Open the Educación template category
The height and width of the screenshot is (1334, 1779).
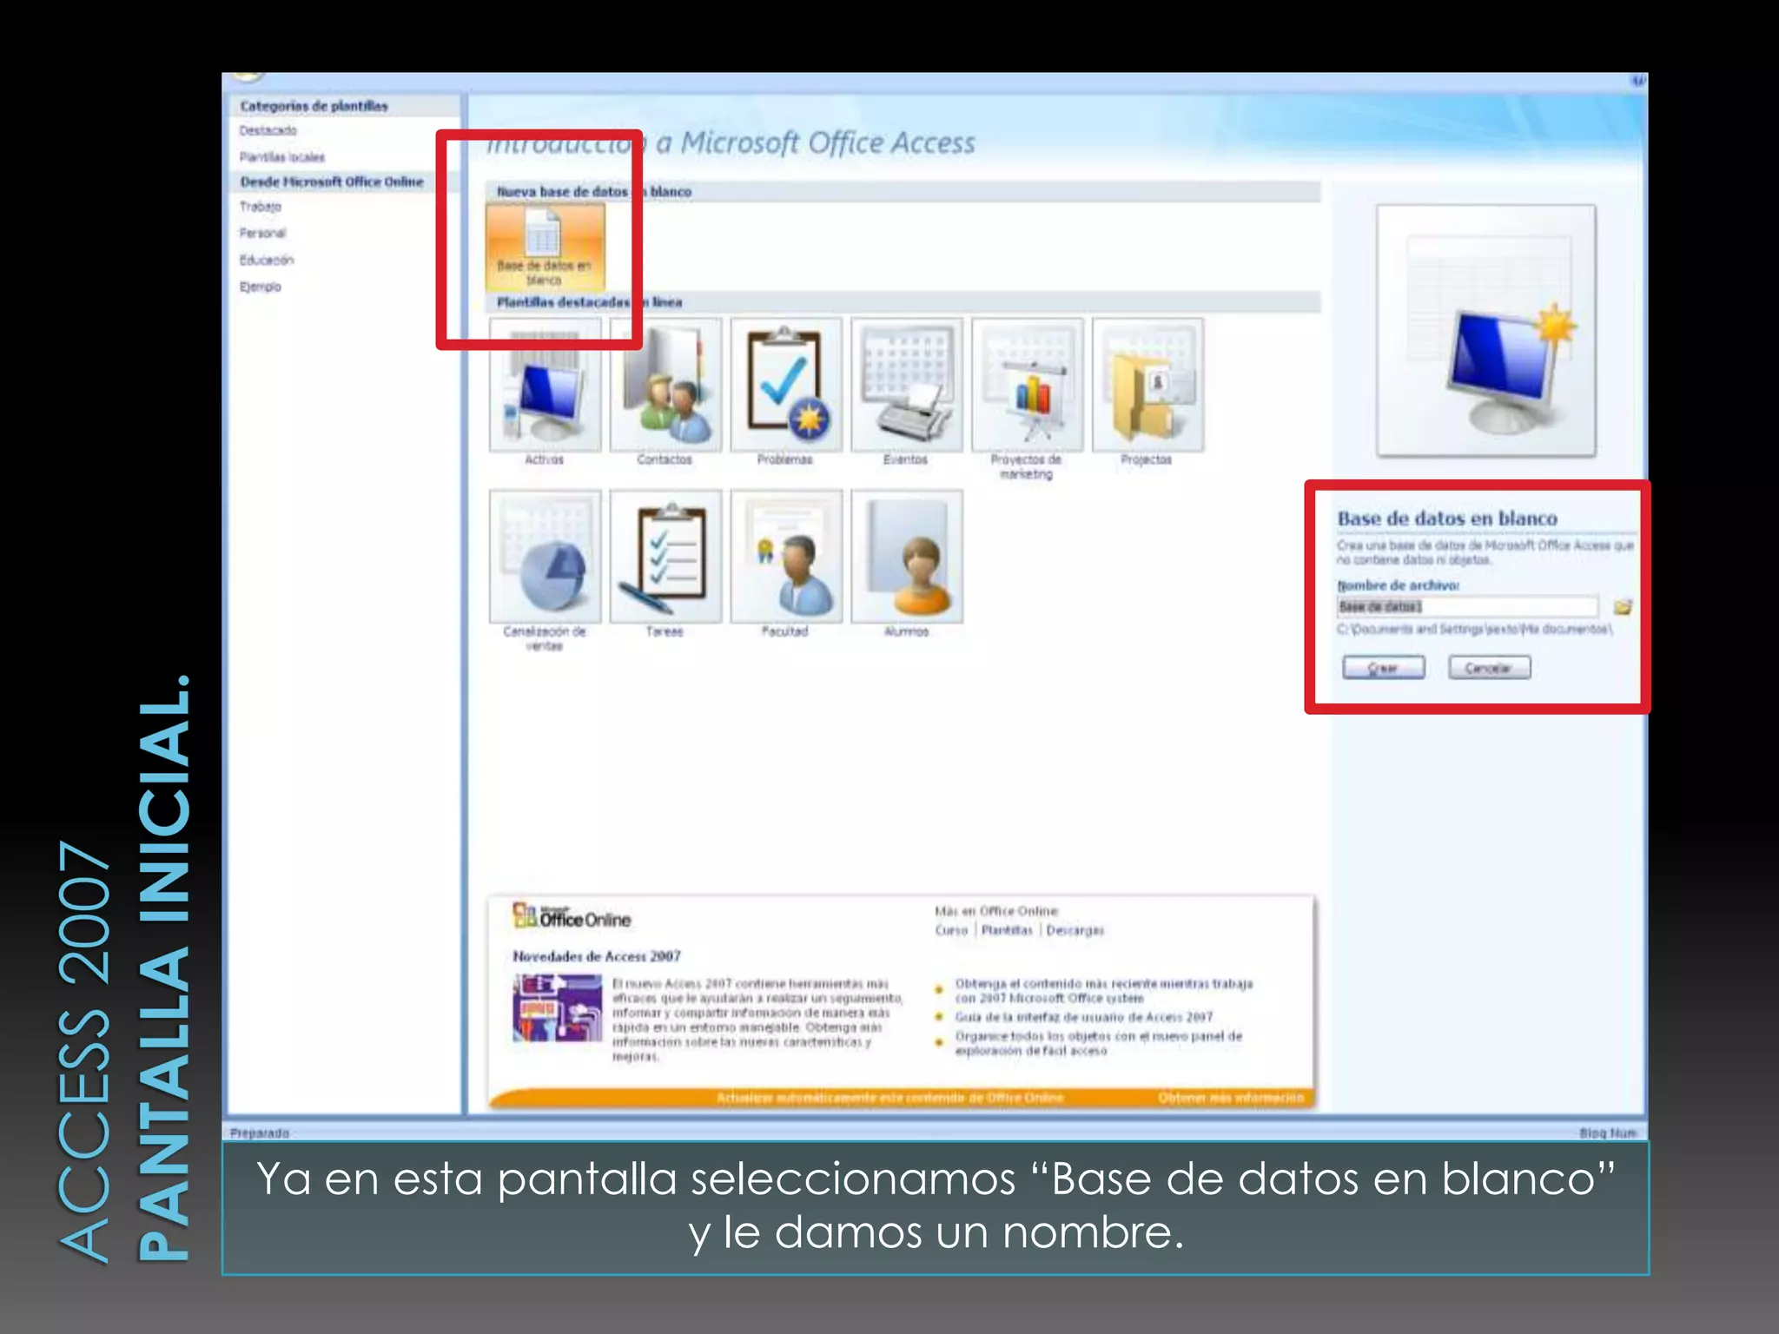coord(267,260)
